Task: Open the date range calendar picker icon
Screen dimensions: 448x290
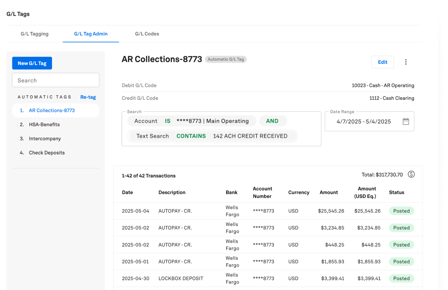Action: (406, 121)
